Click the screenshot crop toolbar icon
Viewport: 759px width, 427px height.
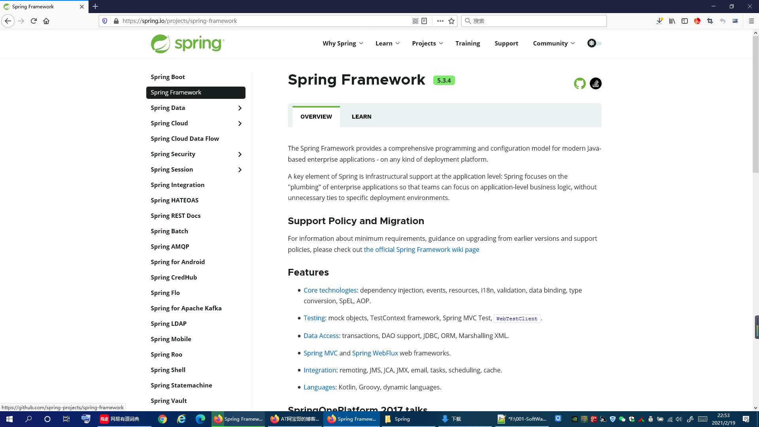tap(710, 21)
